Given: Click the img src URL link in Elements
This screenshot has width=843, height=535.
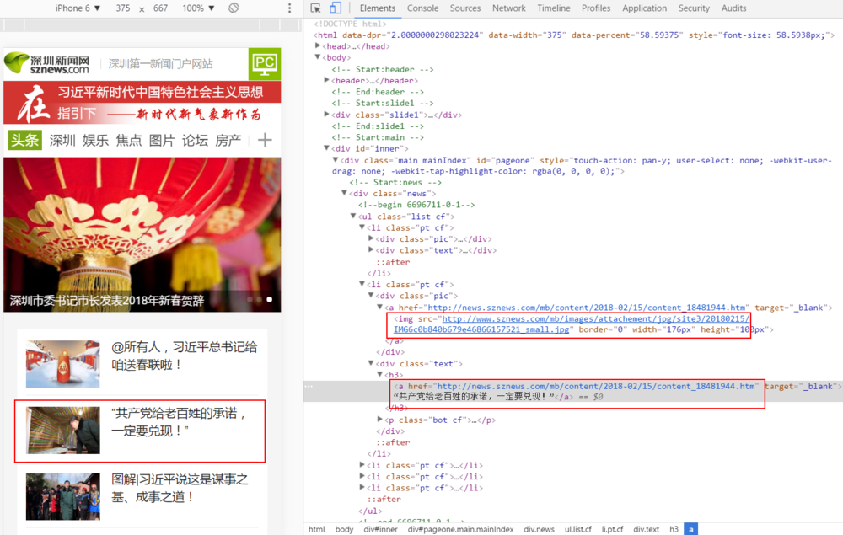Looking at the screenshot, I should 571,324.
